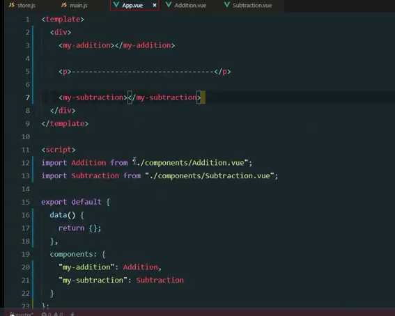Open the git branch indicator in status bar
The height and width of the screenshot is (316, 395).
tap(22, 314)
